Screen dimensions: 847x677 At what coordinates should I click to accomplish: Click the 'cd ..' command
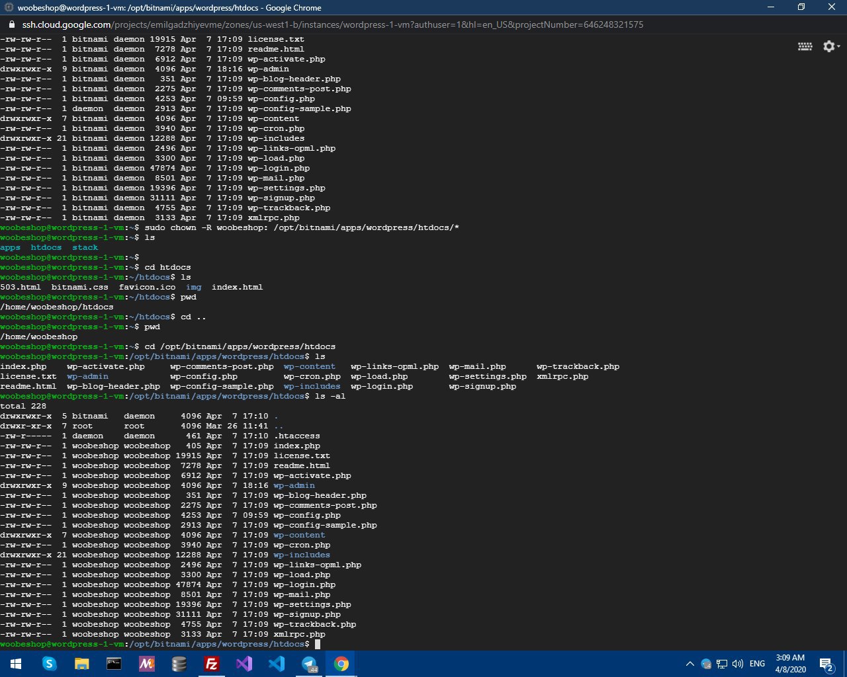[194, 317]
